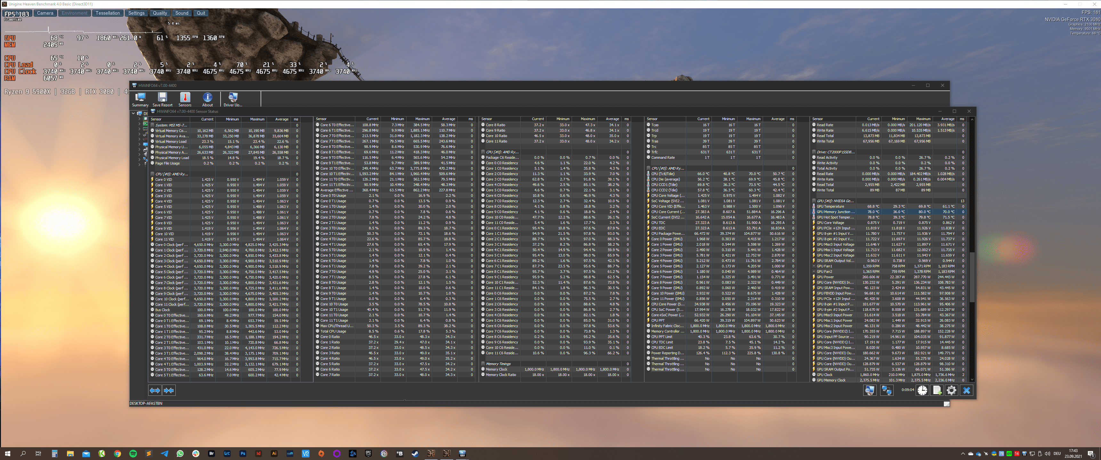1101x460 pixels.
Task: Select the Virtual Memory Load row
Action: point(225,142)
